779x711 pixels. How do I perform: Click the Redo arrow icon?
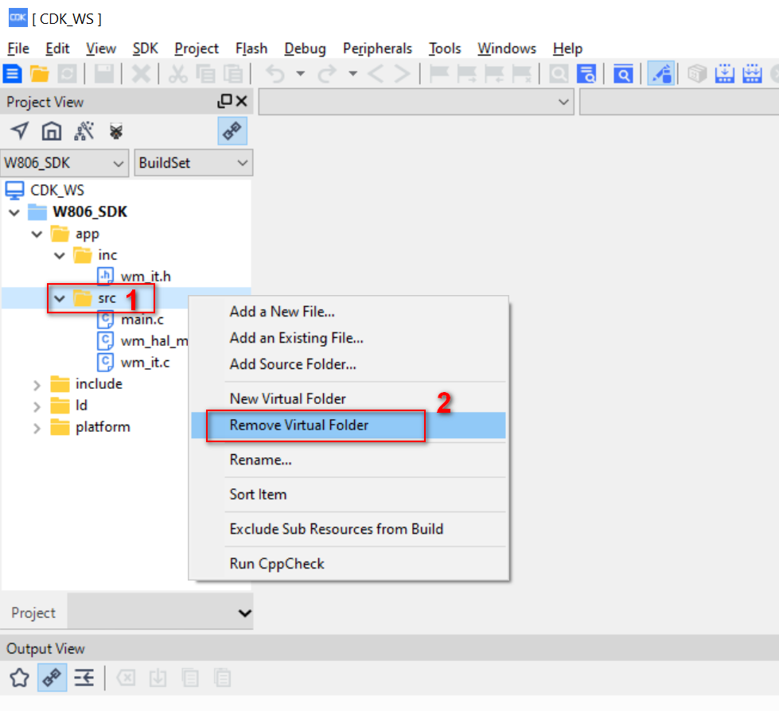tap(327, 74)
